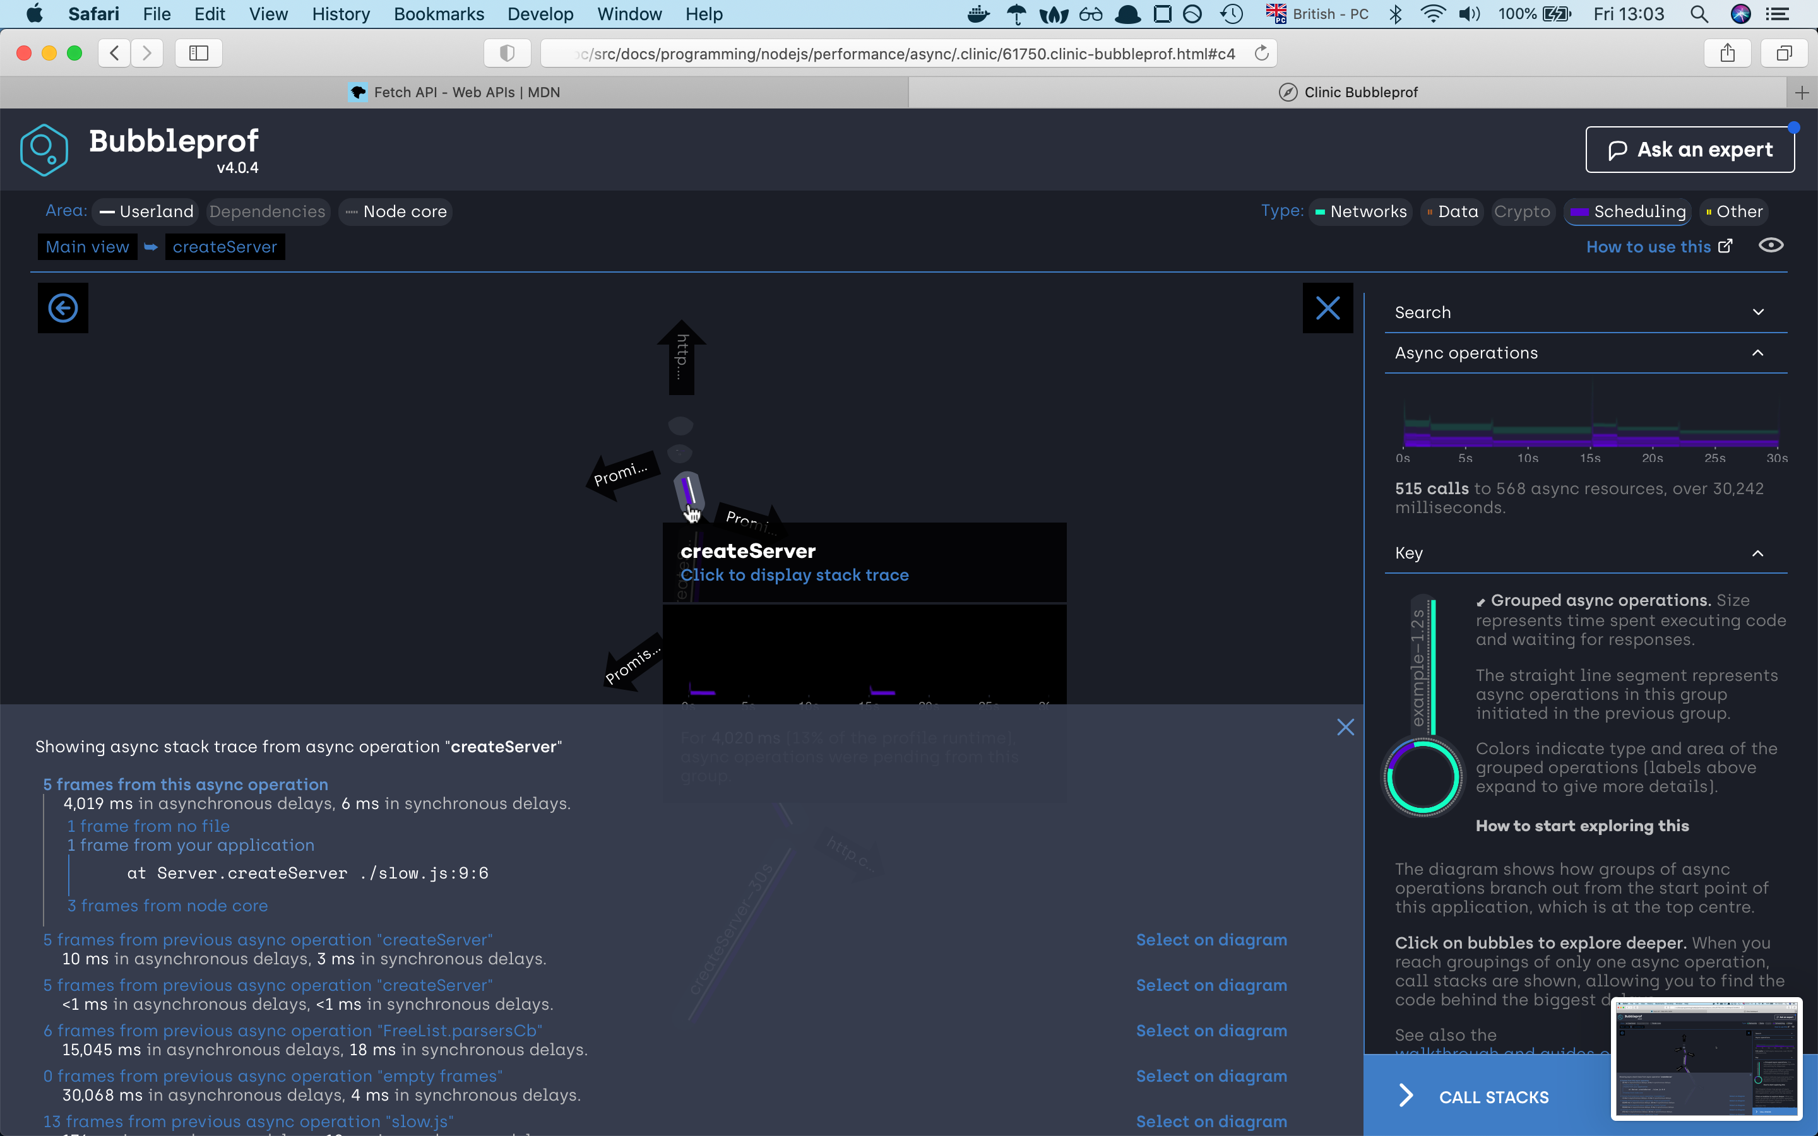Click the Bubbleprof hexagon logo
The width and height of the screenshot is (1818, 1136).
pos(44,150)
